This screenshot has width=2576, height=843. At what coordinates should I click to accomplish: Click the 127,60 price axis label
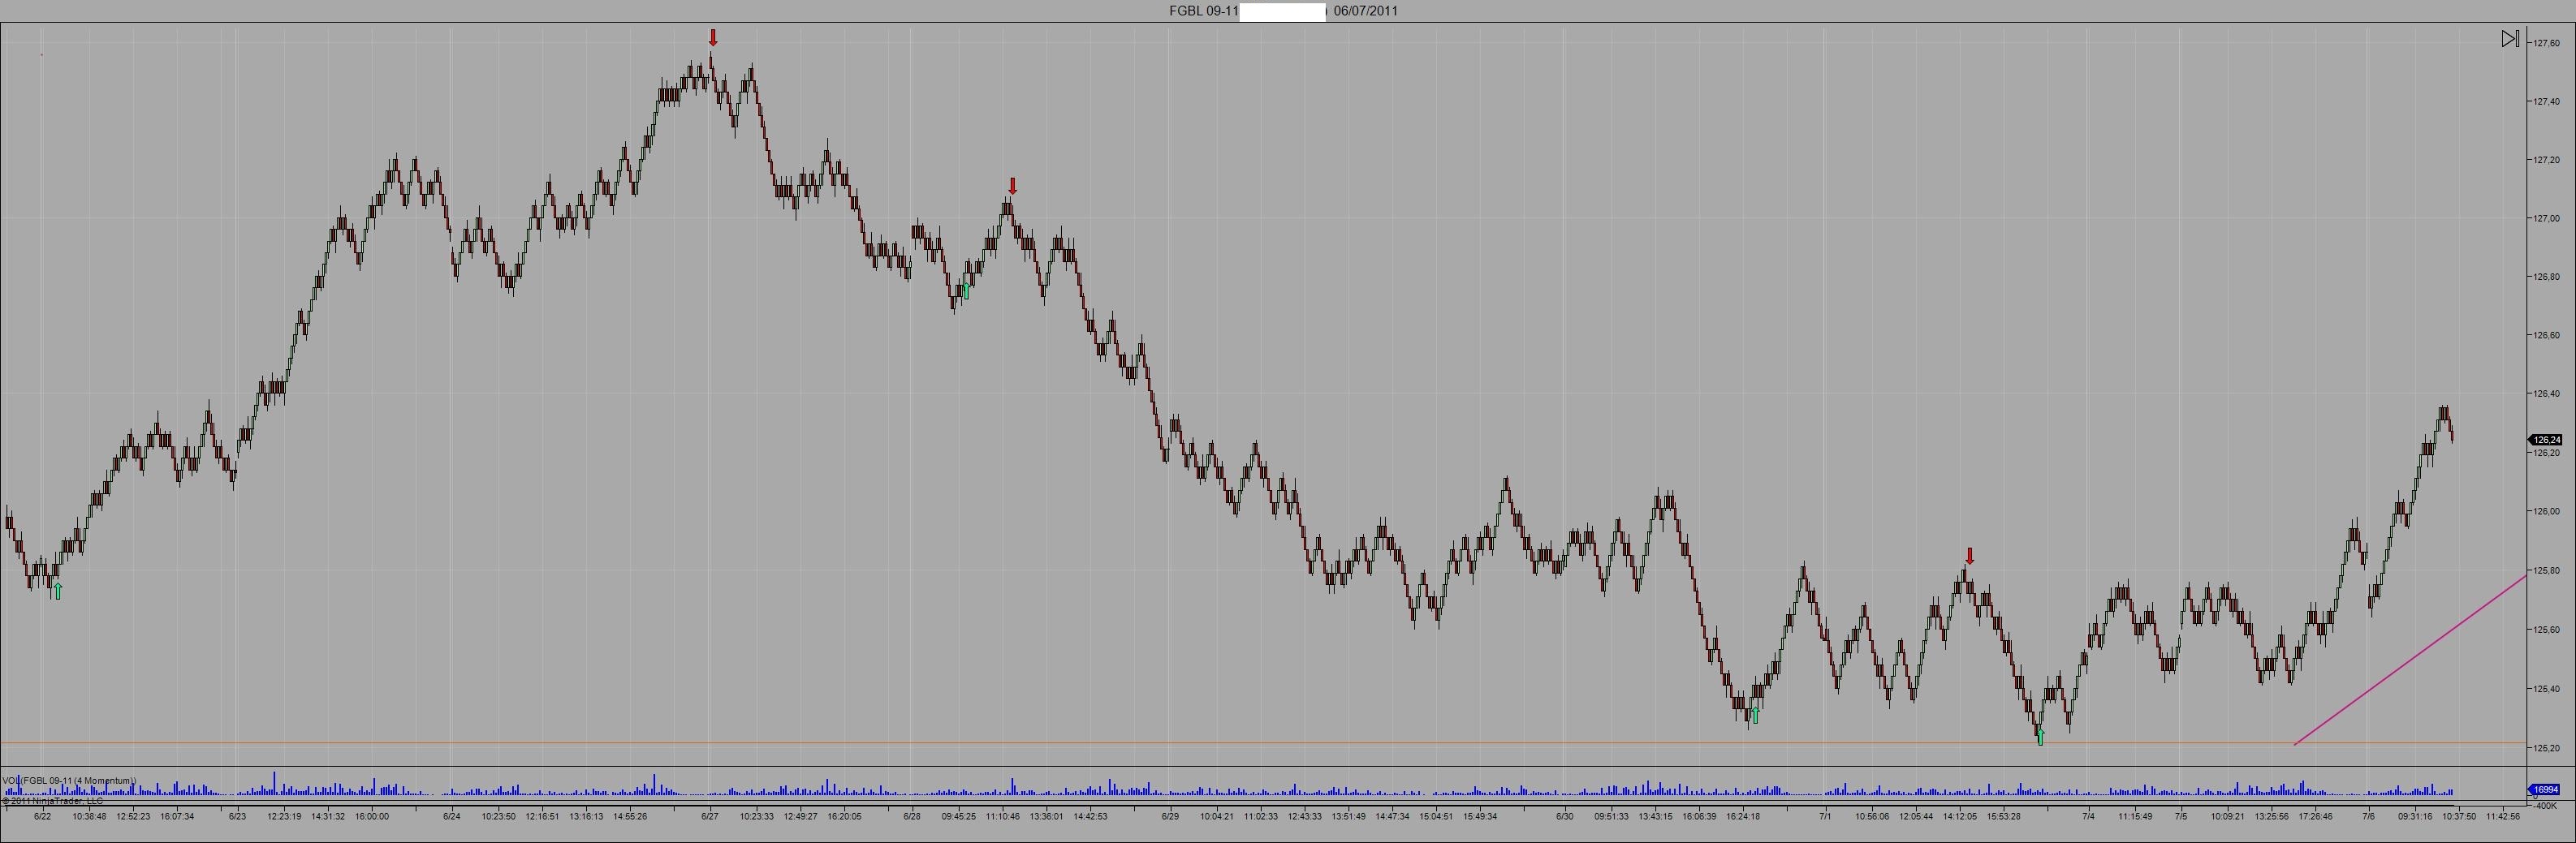2546,43
